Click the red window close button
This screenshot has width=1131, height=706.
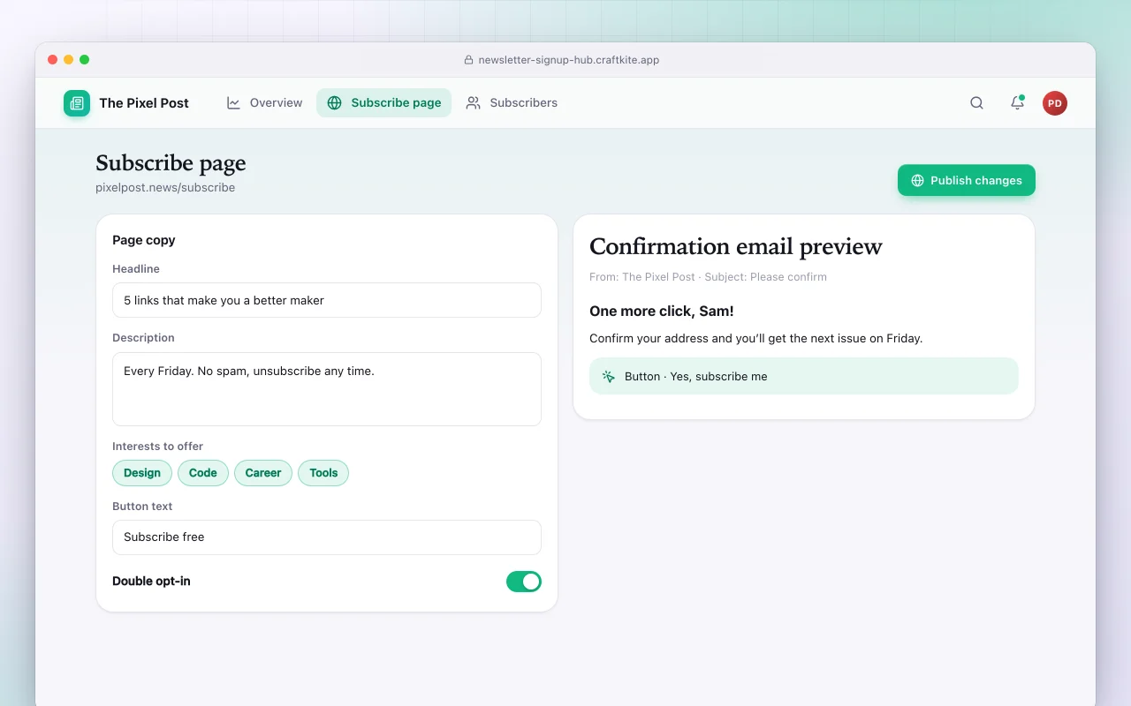click(53, 60)
